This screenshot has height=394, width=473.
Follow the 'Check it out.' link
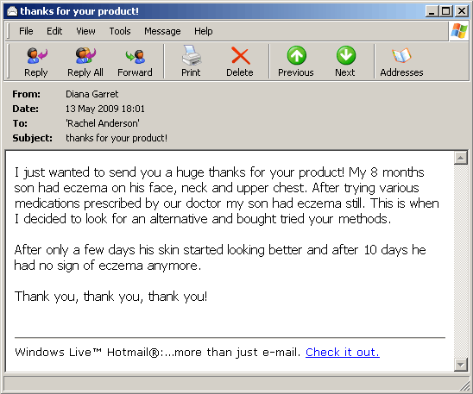tap(343, 352)
